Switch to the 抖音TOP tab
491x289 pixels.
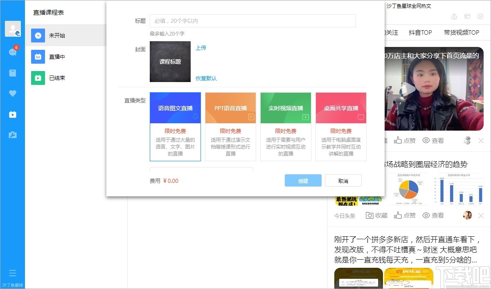click(420, 33)
